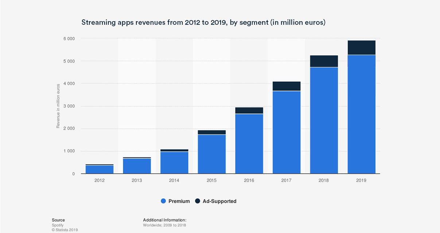Click the 2013 x-axis label

pos(137,180)
